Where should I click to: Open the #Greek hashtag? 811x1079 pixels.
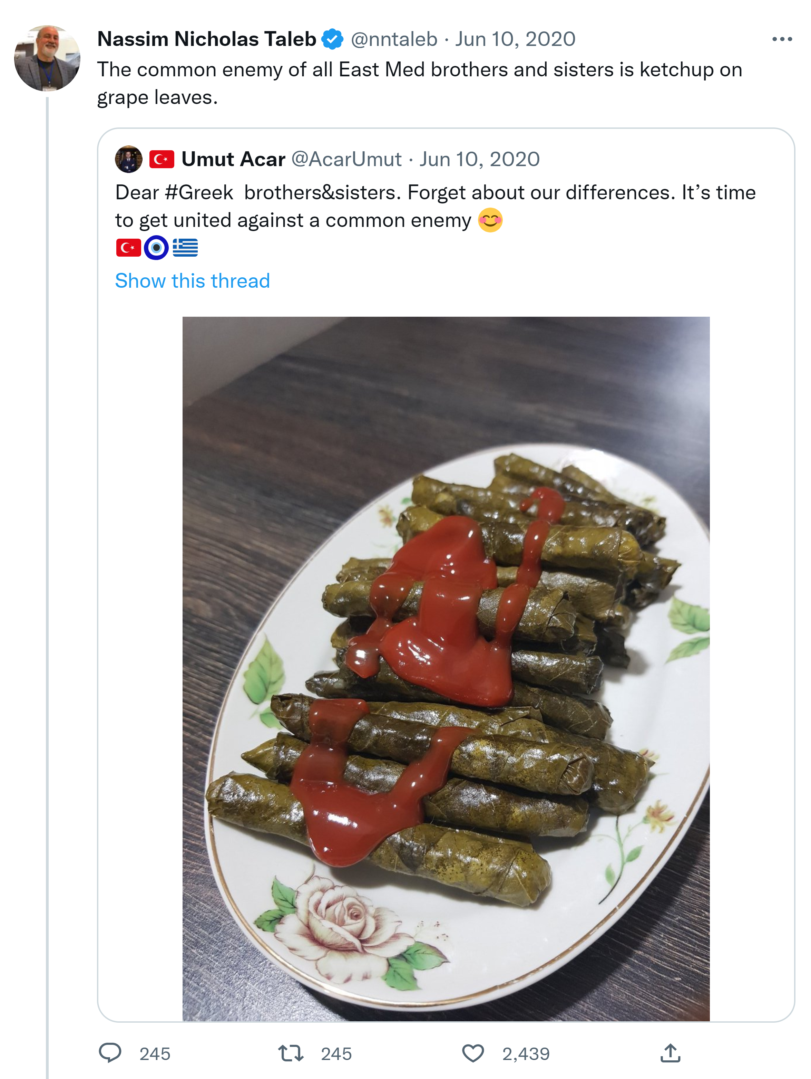(199, 193)
